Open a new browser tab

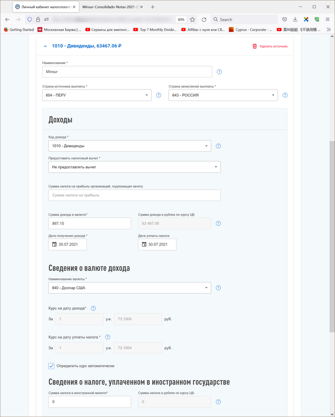pyautogui.click(x=153, y=7)
